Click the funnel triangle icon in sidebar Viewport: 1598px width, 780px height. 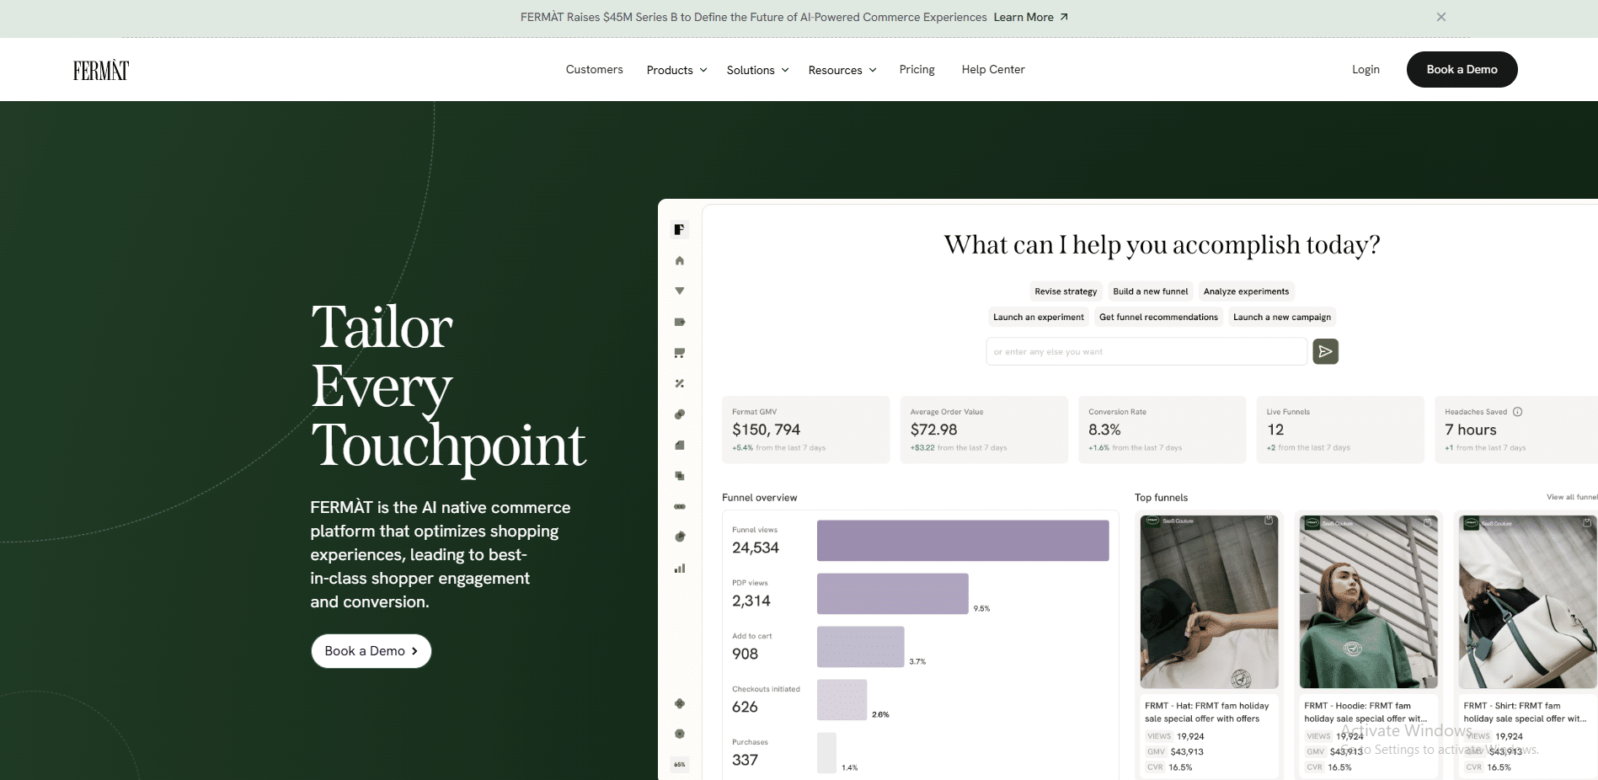tap(680, 291)
